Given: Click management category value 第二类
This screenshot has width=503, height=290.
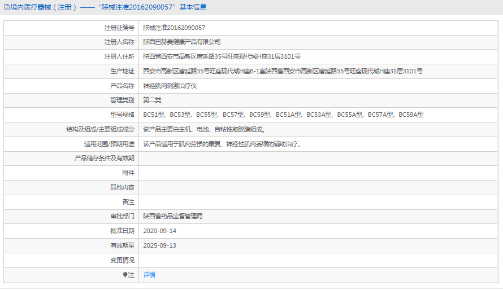Looking at the screenshot, I should [x=152, y=100].
